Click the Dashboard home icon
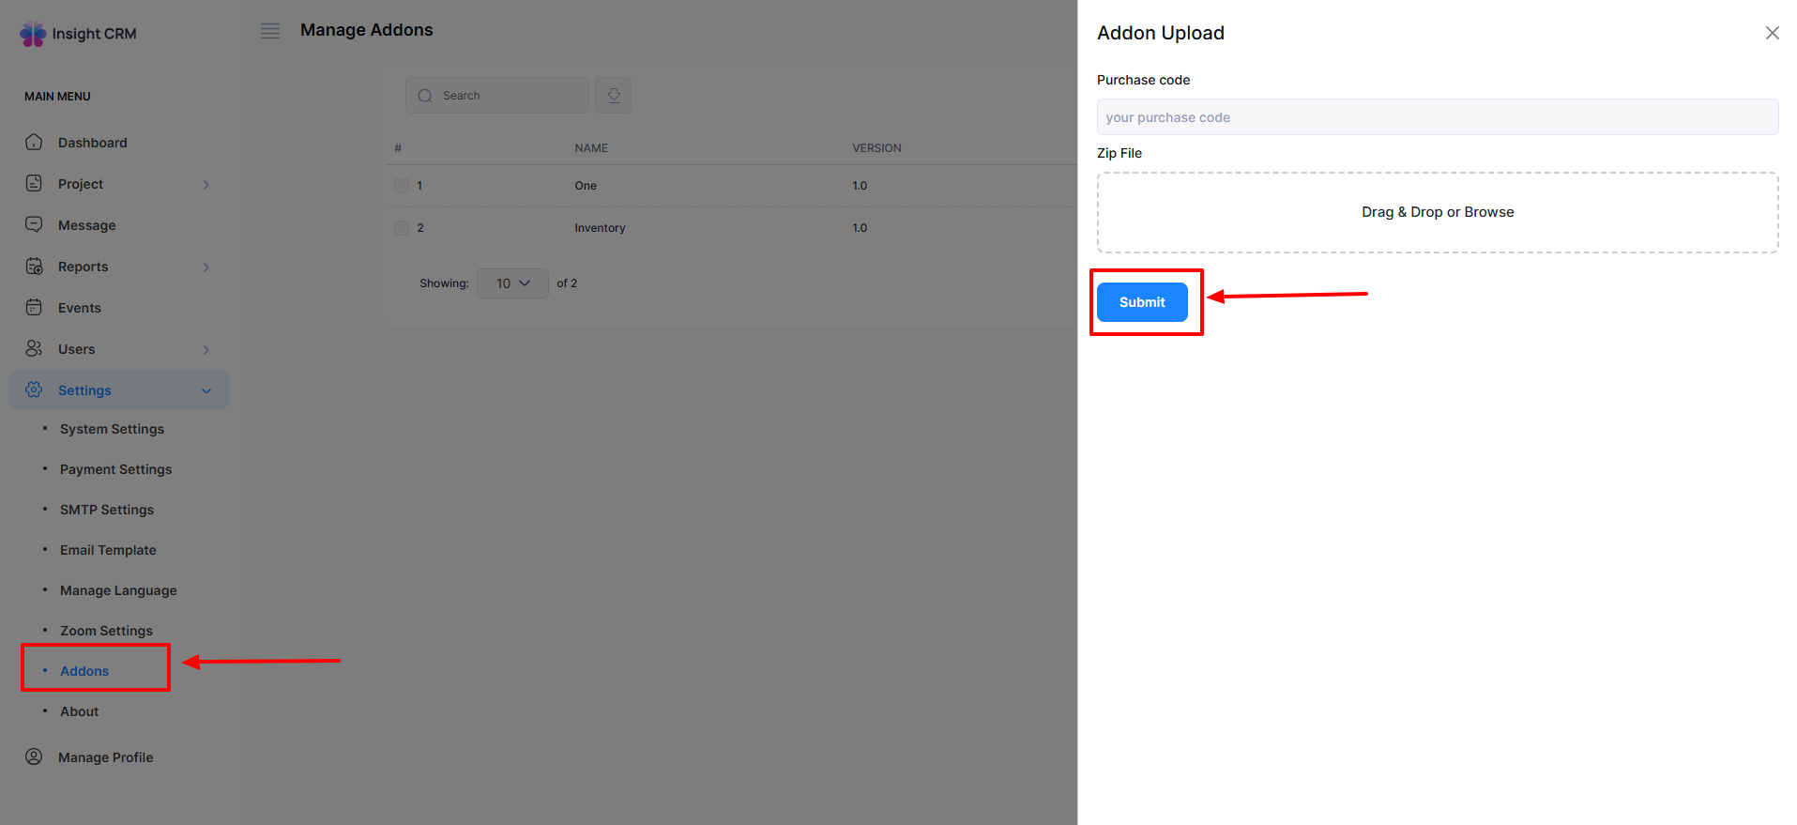1797x825 pixels. (35, 143)
